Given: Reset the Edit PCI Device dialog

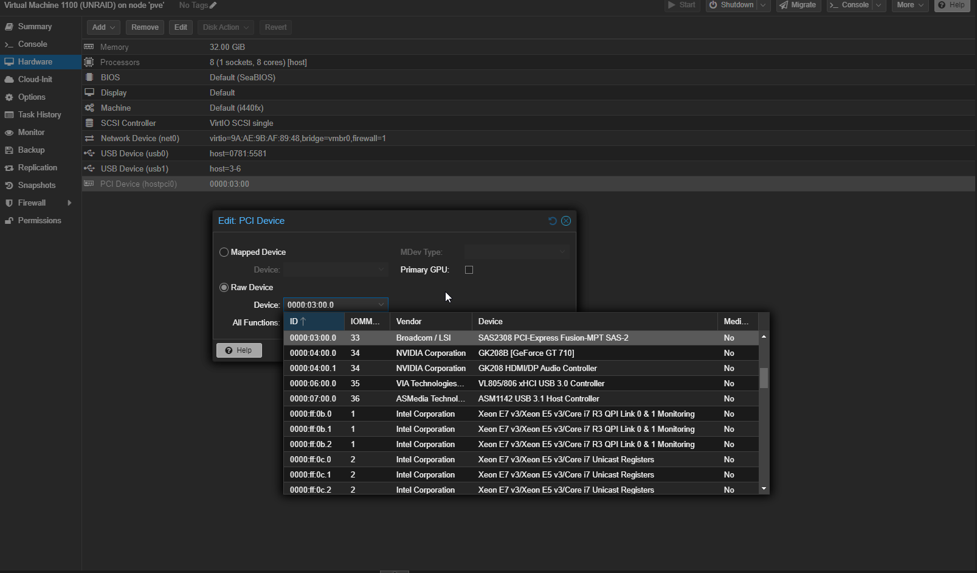Looking at the screenshot, I should (552, 221).
